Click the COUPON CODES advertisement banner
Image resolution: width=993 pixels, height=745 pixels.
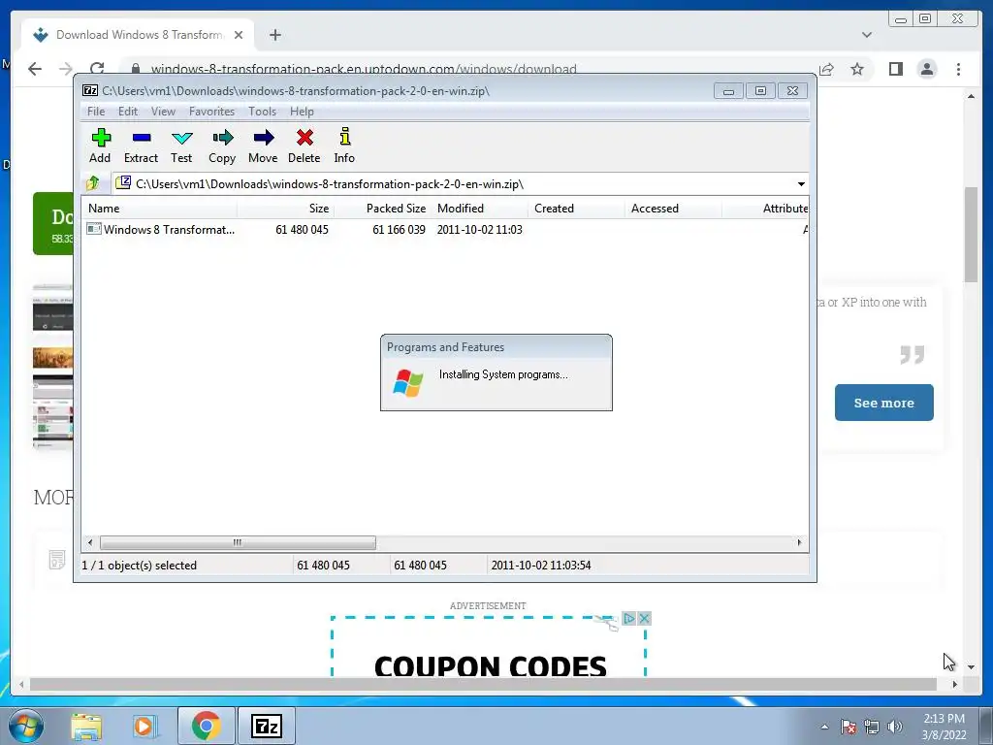click(489, 644)
